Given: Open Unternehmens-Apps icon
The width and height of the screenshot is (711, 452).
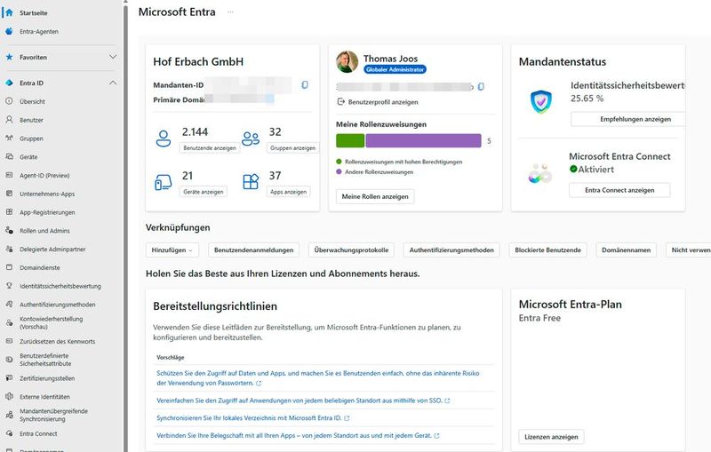Looking at the screenshot, I should 9,194.
